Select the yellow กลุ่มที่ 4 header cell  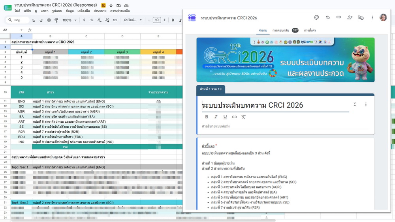(158, 52)
